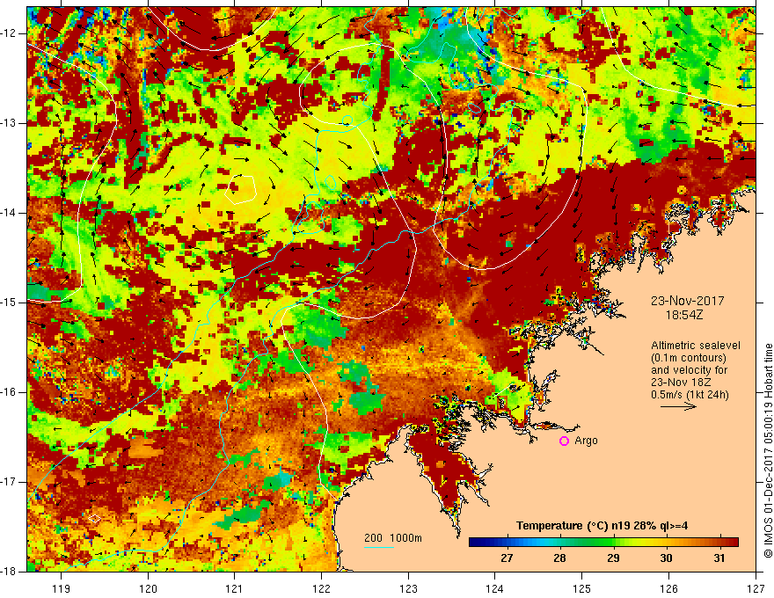Viewport: 774px width, 598px height.
Task: Click latitude axis label -13
Action: tap(10, 123)
